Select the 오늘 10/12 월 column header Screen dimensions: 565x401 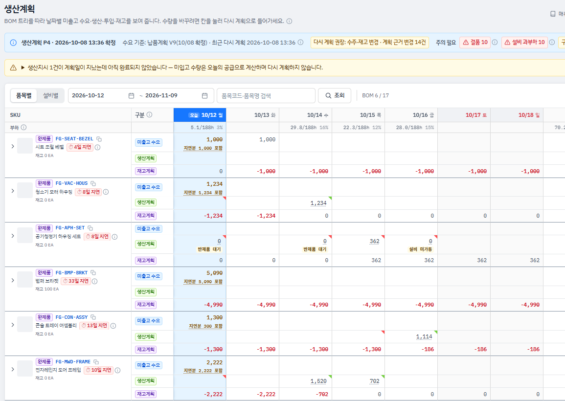pos(200,115)
